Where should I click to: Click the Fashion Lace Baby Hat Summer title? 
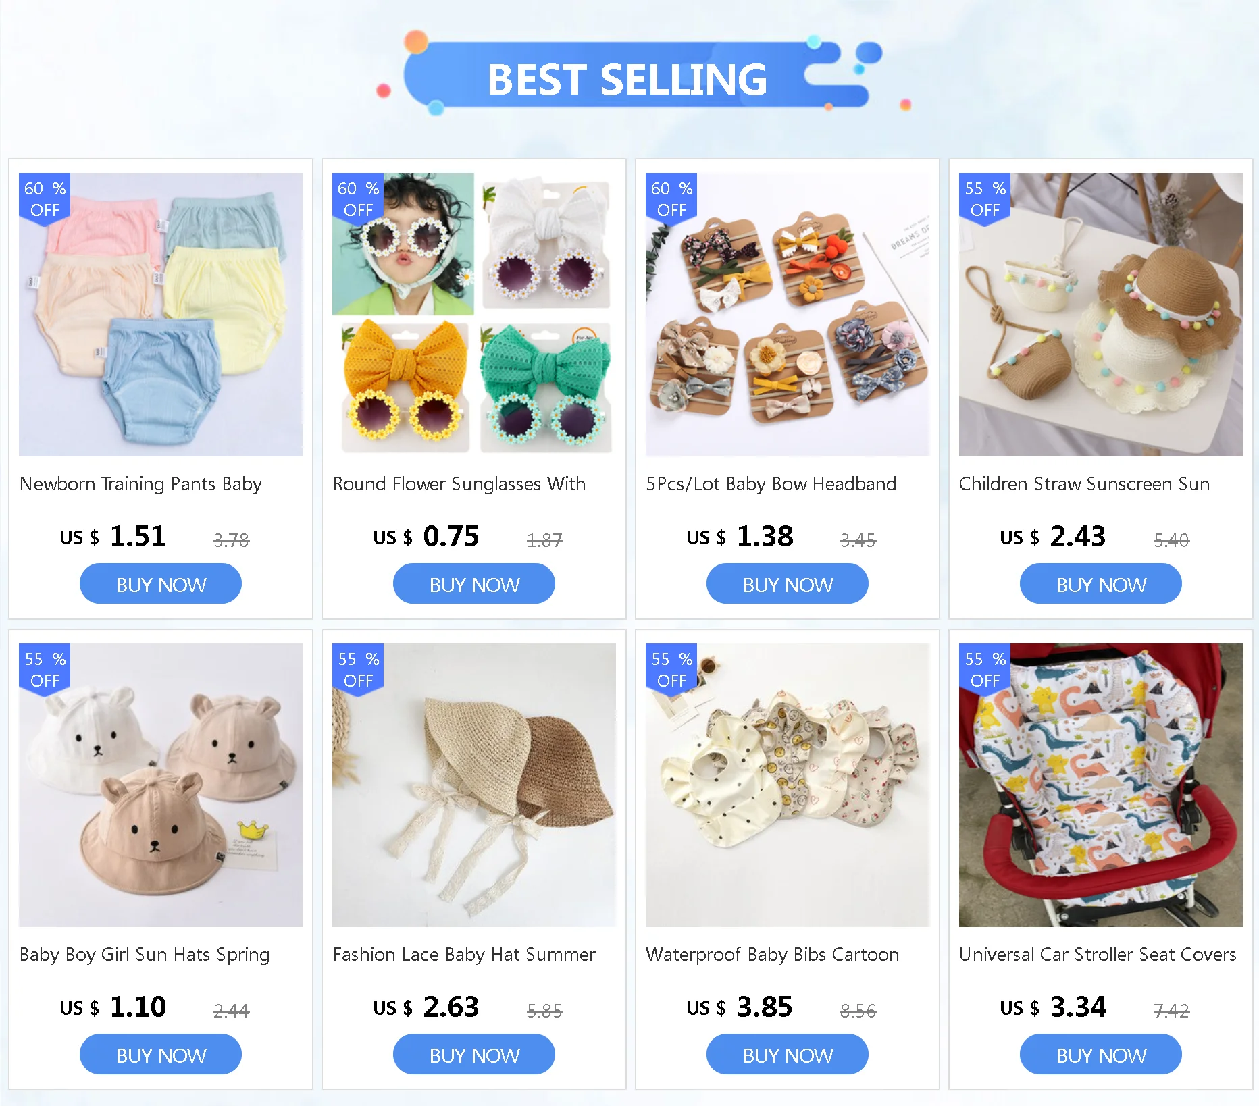[x=464, y=955]
